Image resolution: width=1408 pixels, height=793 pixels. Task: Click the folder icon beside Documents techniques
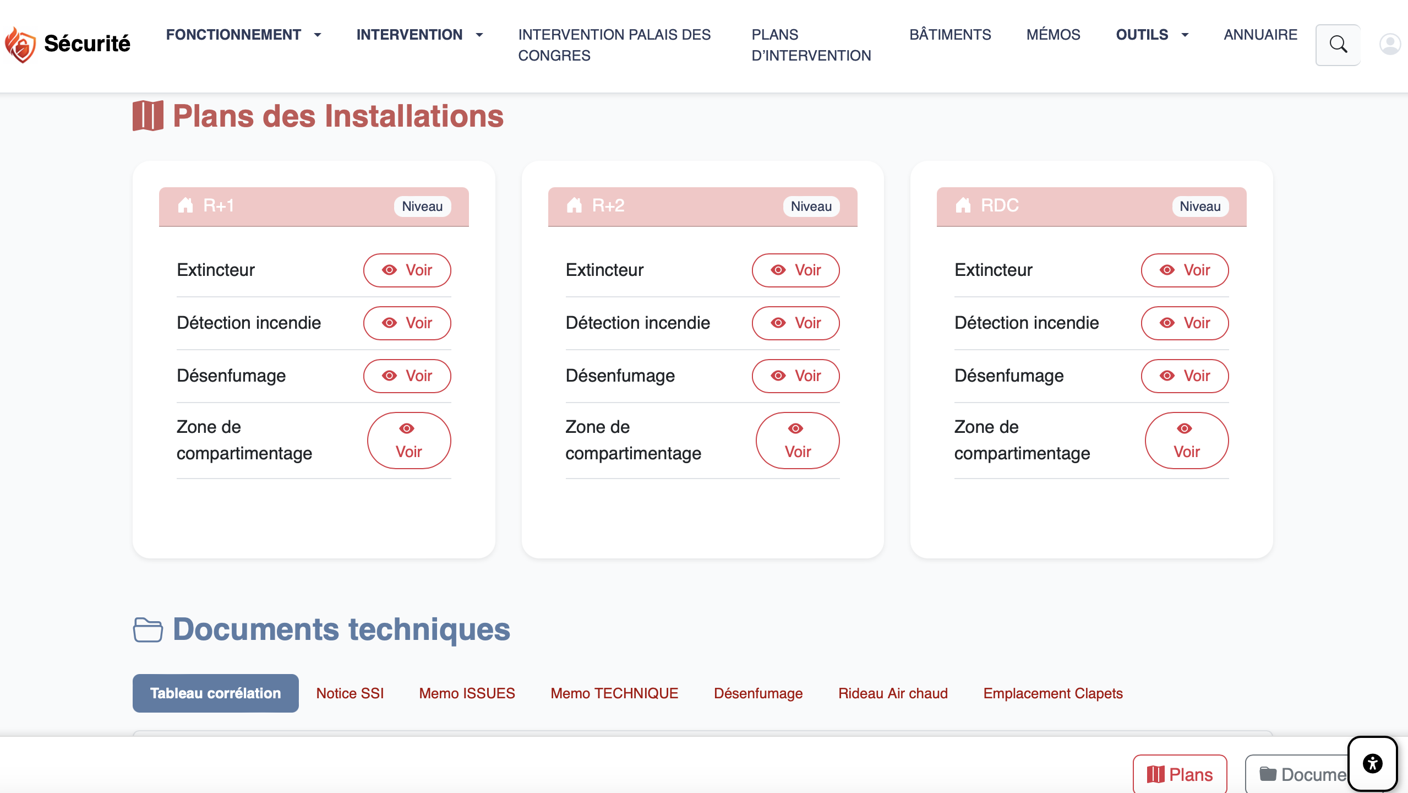point(148,629)
